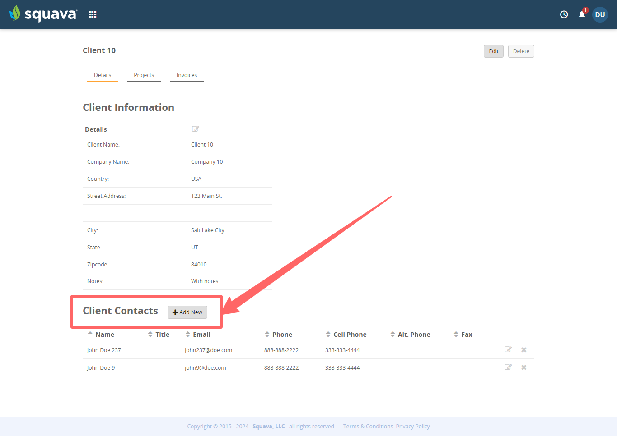Open the Terms & Conditions link

368,426
